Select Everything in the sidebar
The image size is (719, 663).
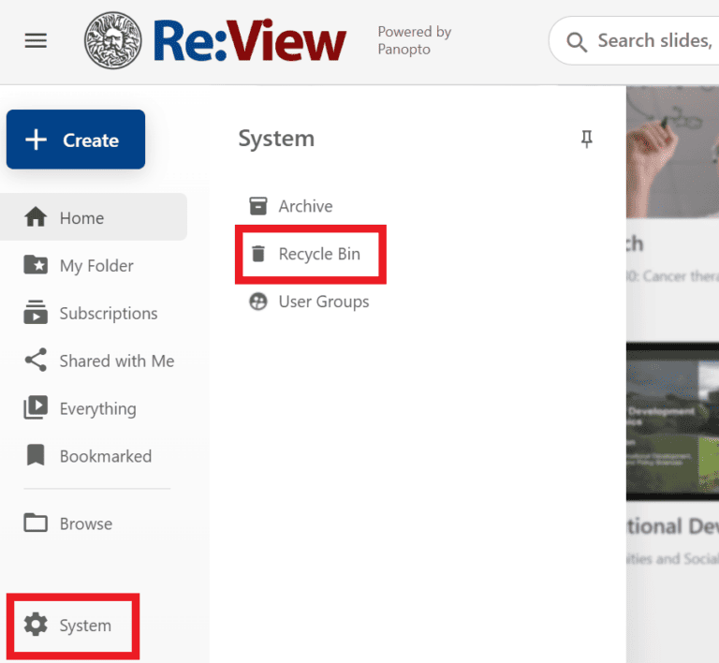tap(97, 409)
